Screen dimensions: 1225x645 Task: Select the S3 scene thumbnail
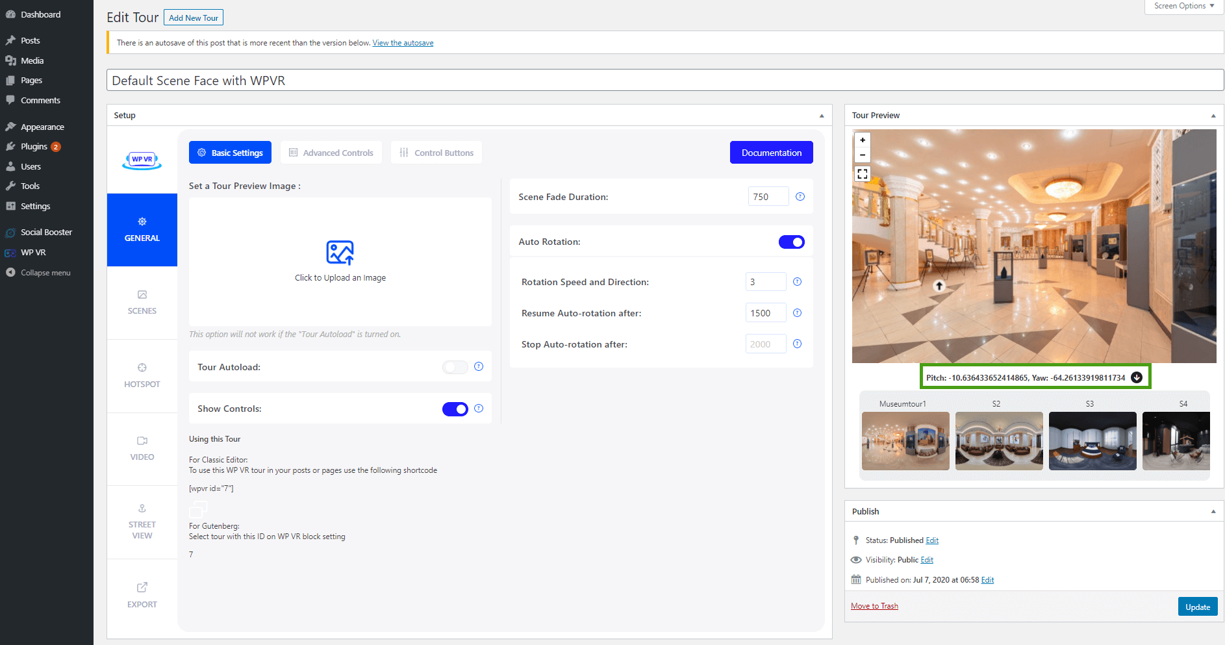click(x=1092, y=441)
